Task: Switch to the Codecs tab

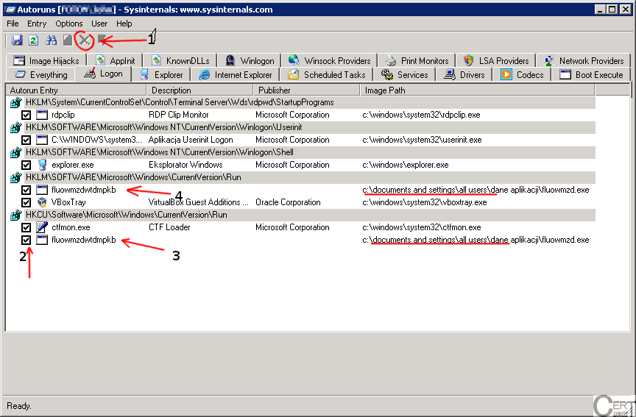Action: 522,75
